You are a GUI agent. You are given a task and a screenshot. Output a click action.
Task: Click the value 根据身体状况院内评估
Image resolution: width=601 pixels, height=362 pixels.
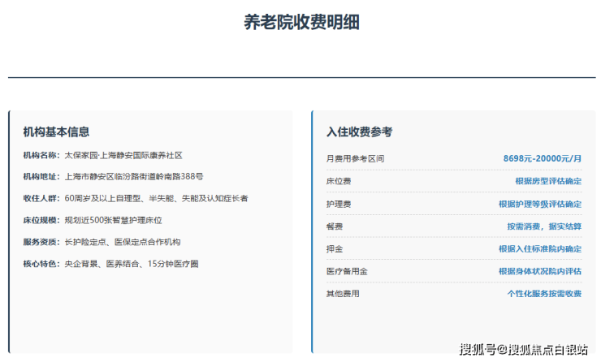pyautogui.click(x=540, y=272)
